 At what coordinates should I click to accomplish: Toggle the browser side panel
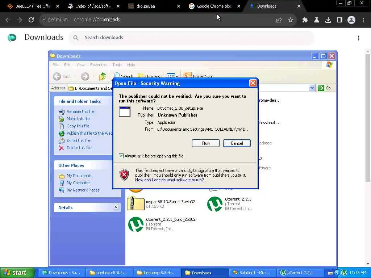pyautogui.click(x=340, y=20)
